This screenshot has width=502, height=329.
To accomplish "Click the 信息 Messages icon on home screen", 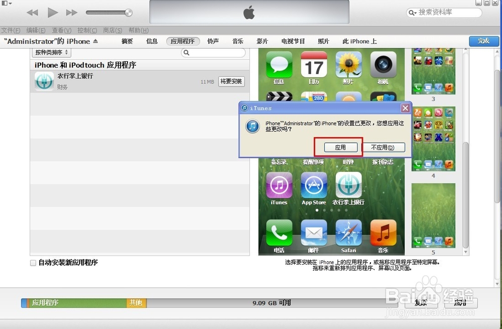I will pos(279,65).
